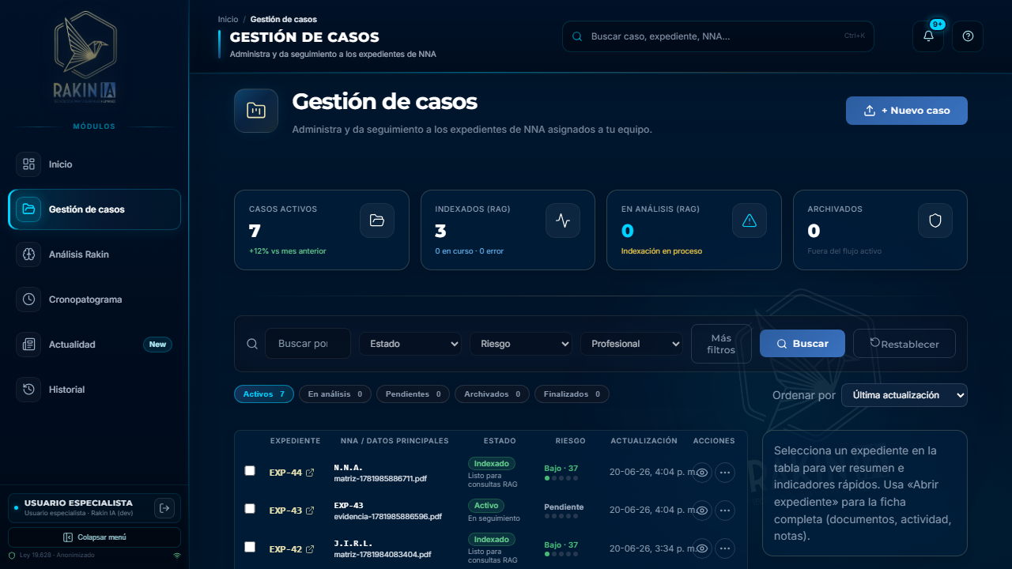Viewport: 1012px width, 569px height.
Task: Click the shield icon on Archivados card
Action: click(935, 220)
